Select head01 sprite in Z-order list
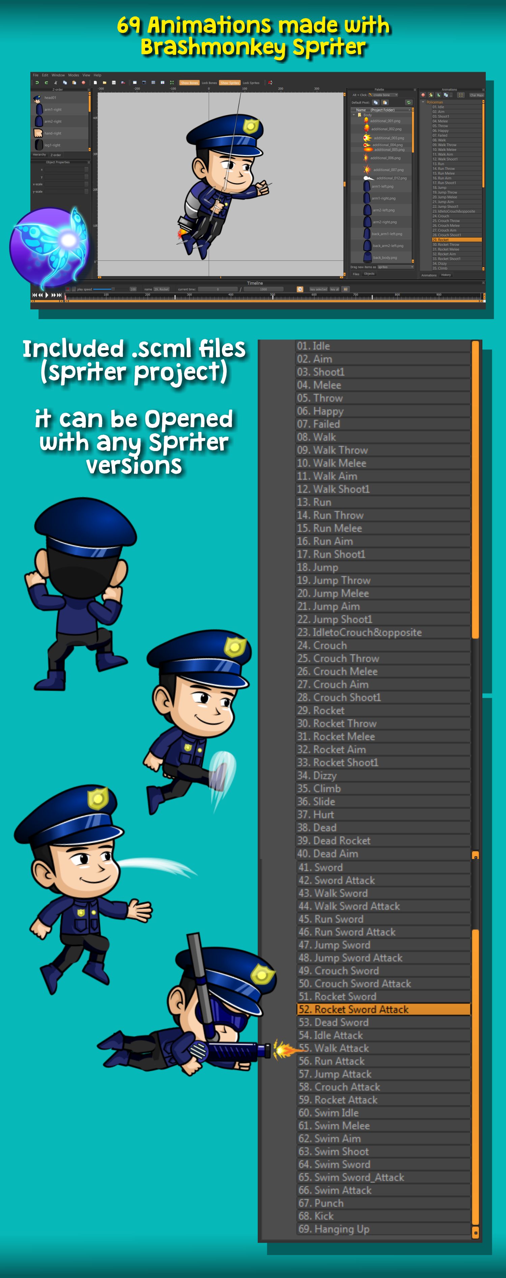 point(60,98)
